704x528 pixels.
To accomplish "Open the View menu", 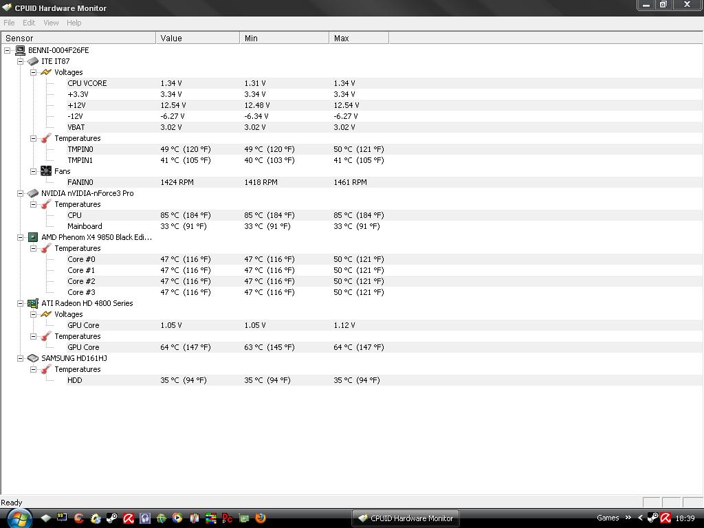I will pos(51,23).
